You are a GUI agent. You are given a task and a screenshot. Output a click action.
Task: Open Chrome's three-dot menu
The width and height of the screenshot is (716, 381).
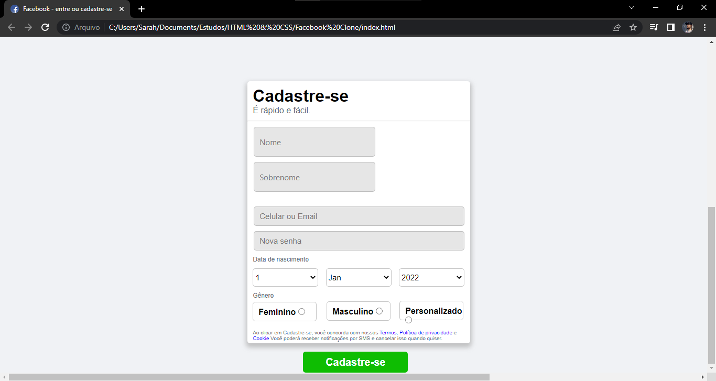point(704,27)
